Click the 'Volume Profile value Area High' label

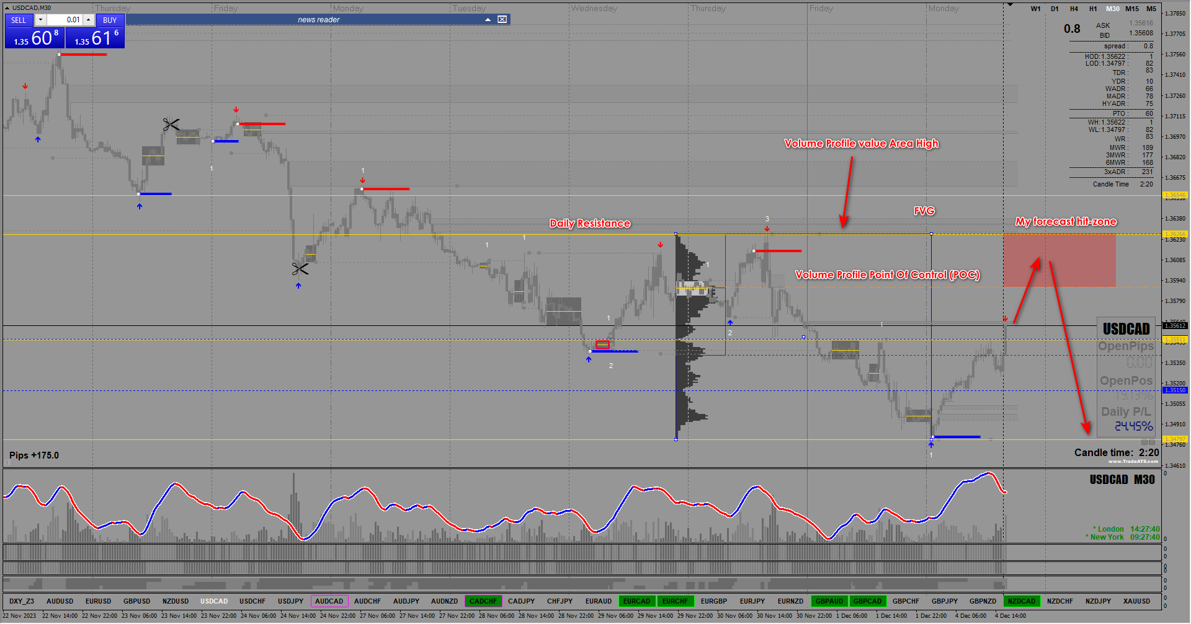click(x=862, y=143)
